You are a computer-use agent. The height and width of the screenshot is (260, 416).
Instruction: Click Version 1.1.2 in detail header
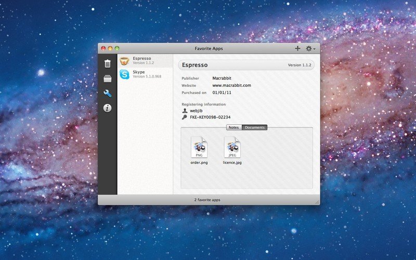coord(300,65)
